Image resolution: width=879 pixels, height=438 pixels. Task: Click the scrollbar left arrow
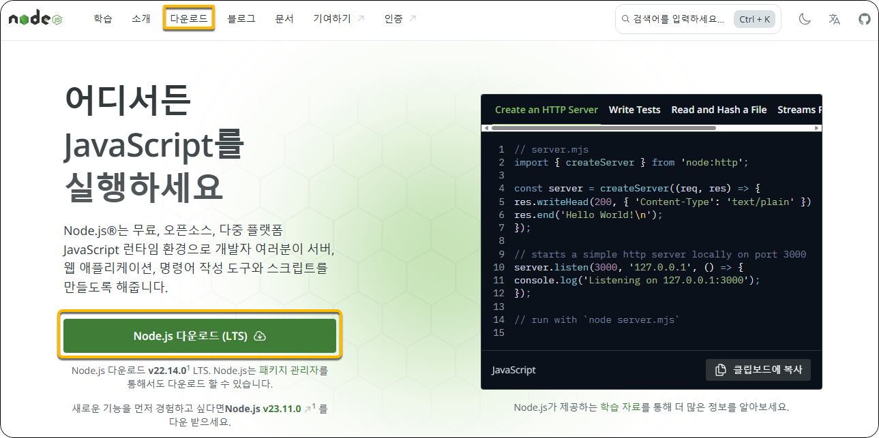(x=486, y=127)
